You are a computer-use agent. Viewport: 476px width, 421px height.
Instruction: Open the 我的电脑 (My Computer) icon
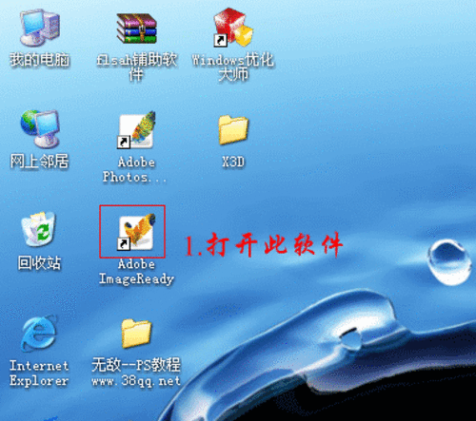click(40, 28)
